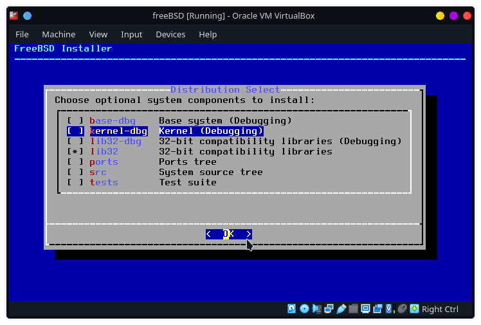Click 'System source tree' description
Image resolution: width=481 pixels, height=325 pixels.
(211, 172)
